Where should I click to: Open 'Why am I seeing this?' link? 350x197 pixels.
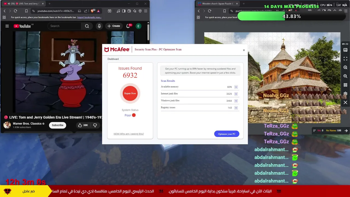(x=129, y=134)
